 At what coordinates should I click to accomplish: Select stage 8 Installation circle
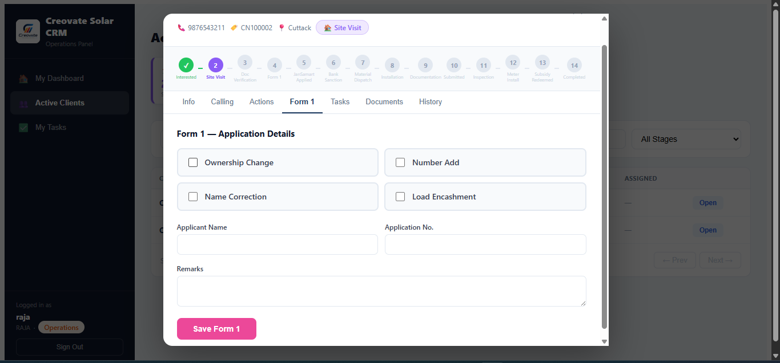click(x=392, y=65)
